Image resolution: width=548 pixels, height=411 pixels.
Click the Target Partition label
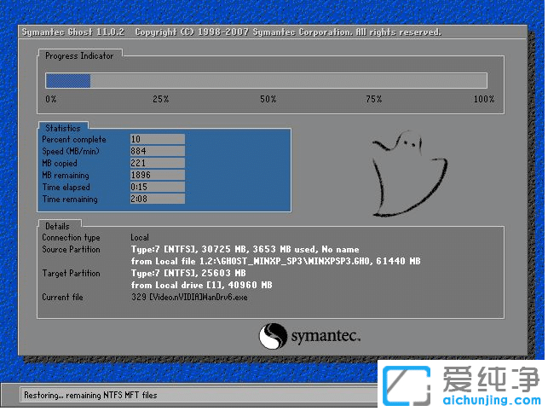[71, 273]
